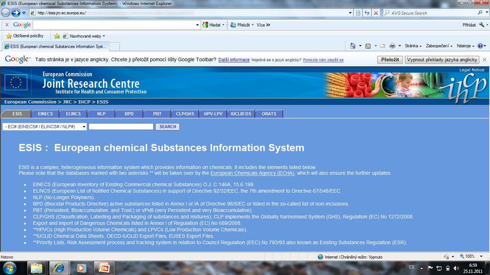The height and width of the screenshot is (275, 490).
Task: Click the red stop loading icon
Action: point(376,13)
